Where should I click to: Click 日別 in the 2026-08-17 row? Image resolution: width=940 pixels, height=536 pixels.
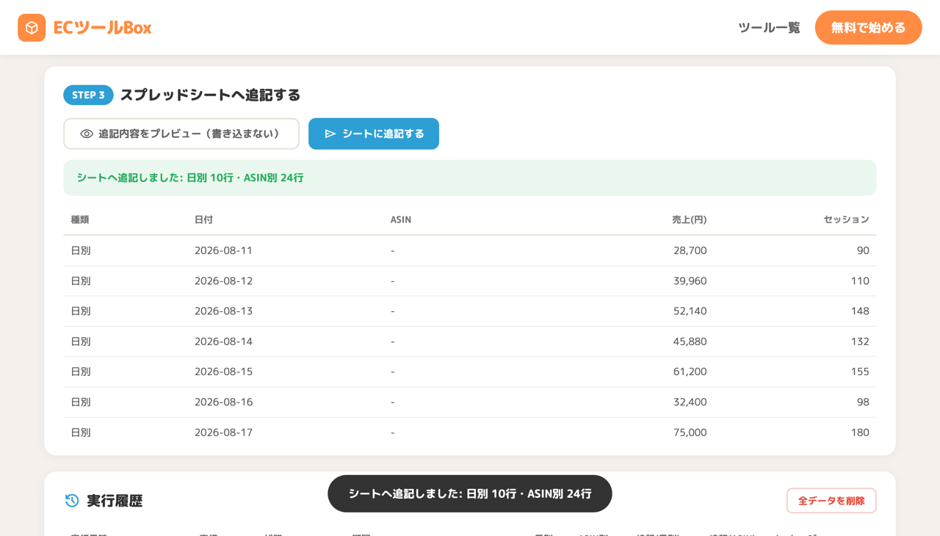pos(81,432)
